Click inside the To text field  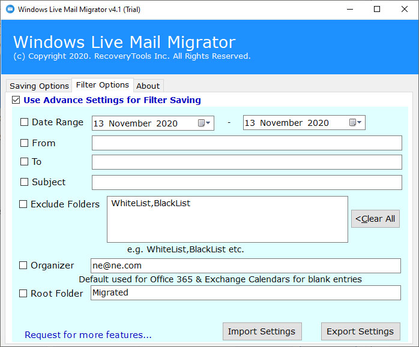point(247,162)
